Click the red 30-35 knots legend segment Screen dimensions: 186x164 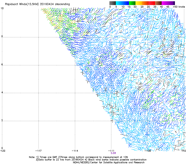(152, 3)
